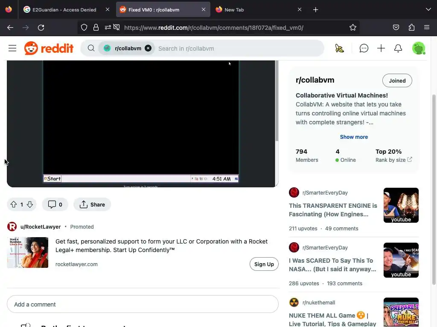Click the Sign Up ad button
This screenshot has height=327, width=437.
(264, 264)
